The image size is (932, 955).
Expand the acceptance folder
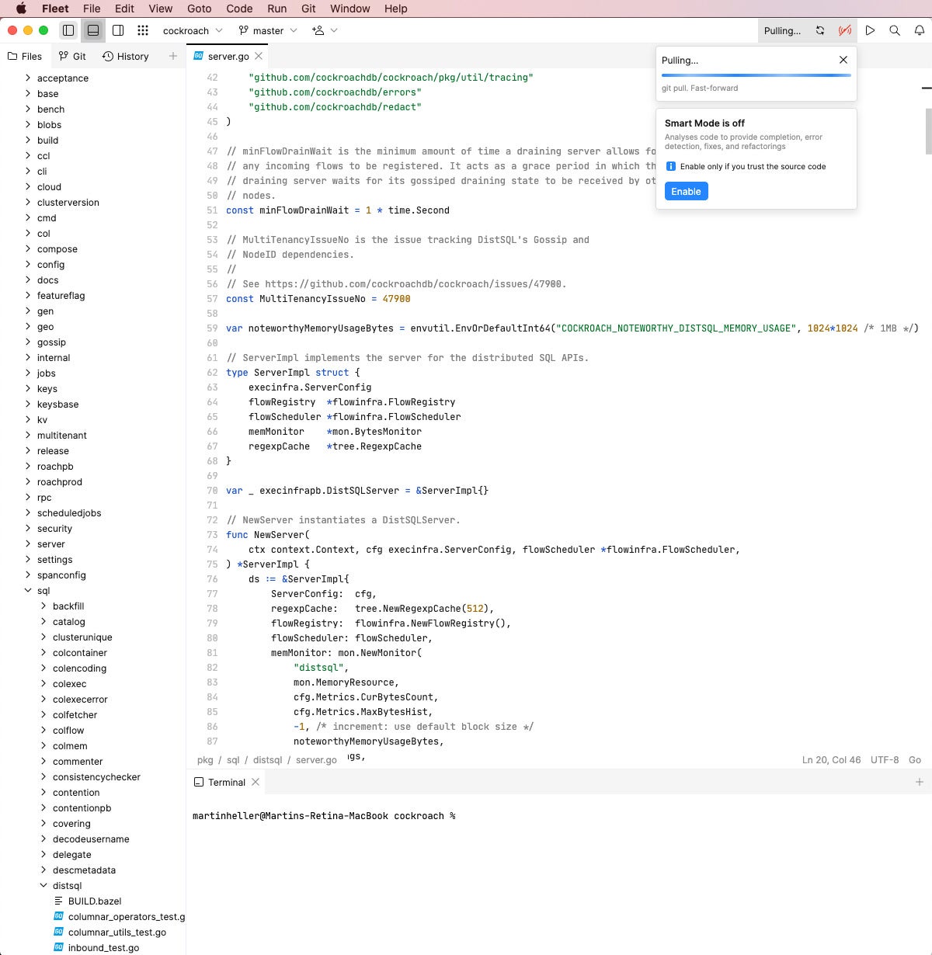28,78
